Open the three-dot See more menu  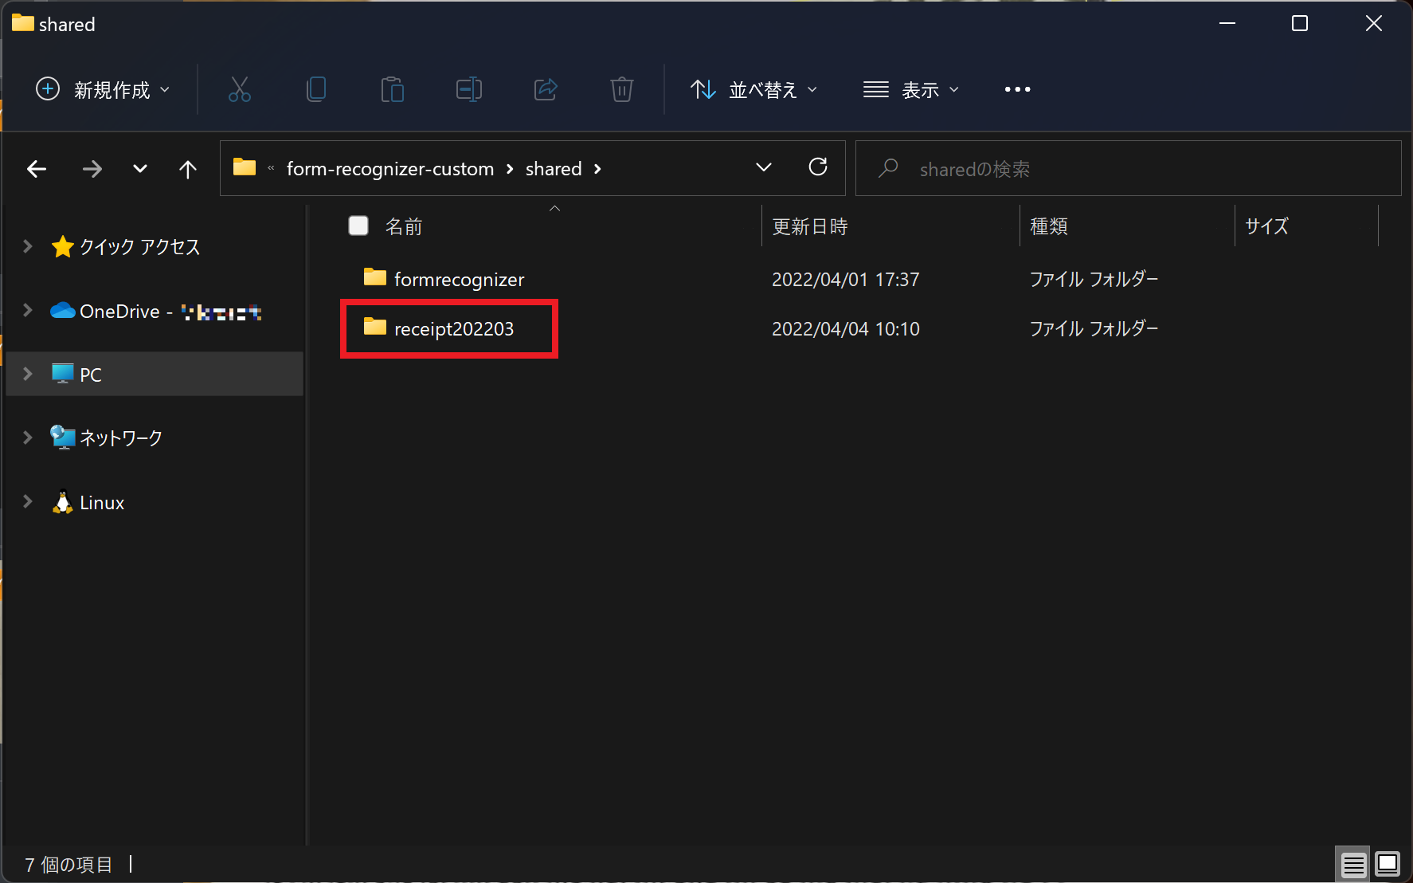coord(1017,89)
